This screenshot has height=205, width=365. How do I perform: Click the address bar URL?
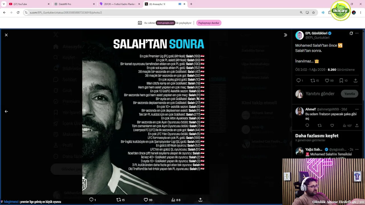66,13
